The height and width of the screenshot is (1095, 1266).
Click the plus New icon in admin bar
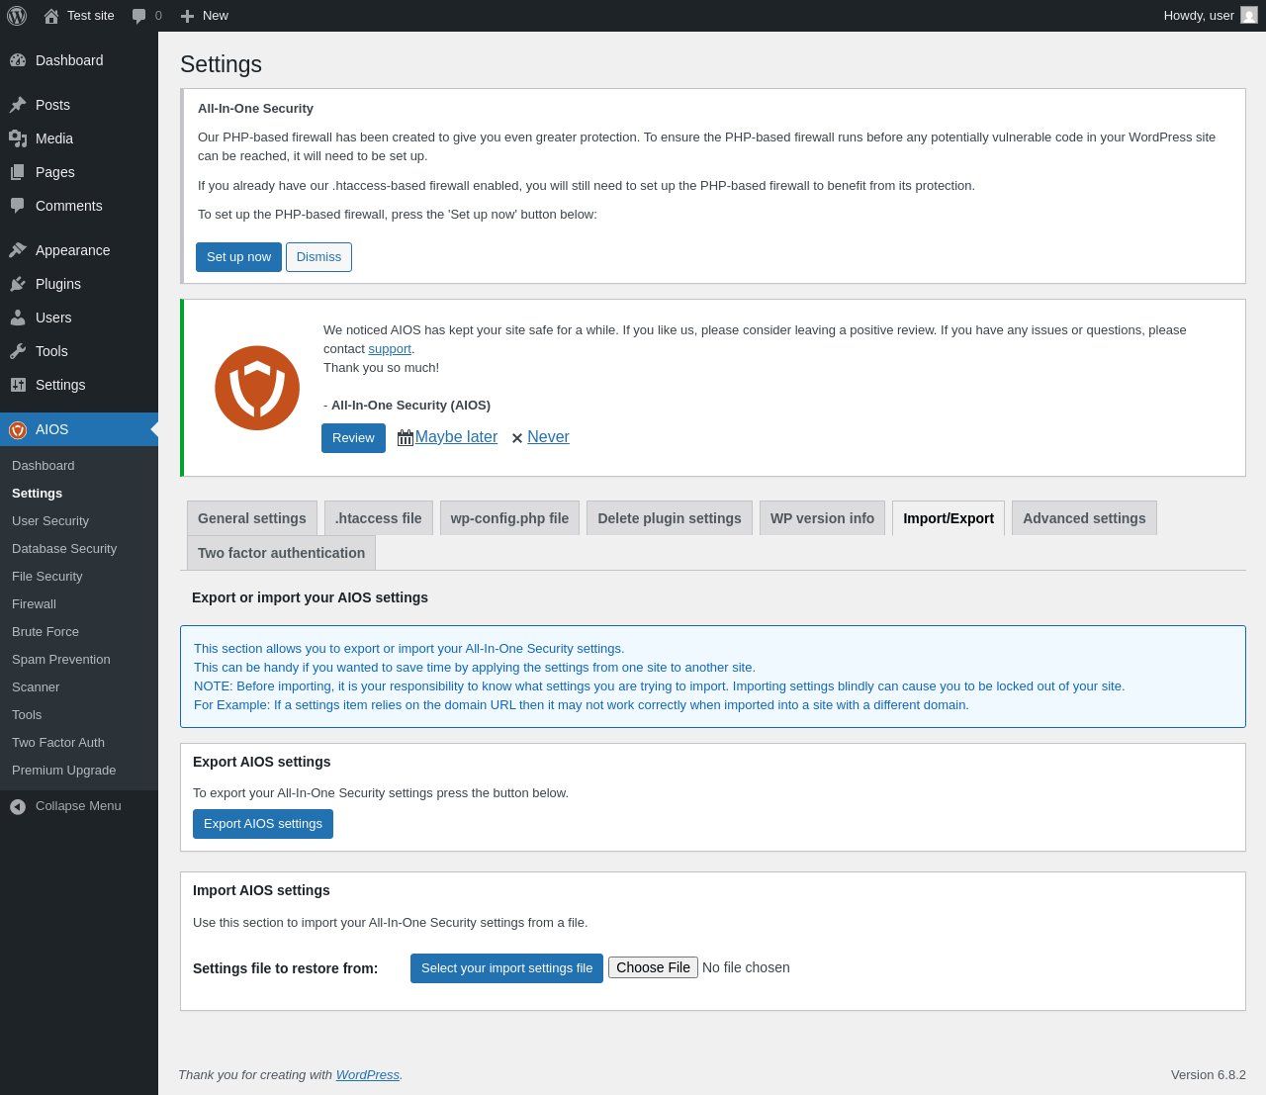pyautogui.click(x=187, y=16)
